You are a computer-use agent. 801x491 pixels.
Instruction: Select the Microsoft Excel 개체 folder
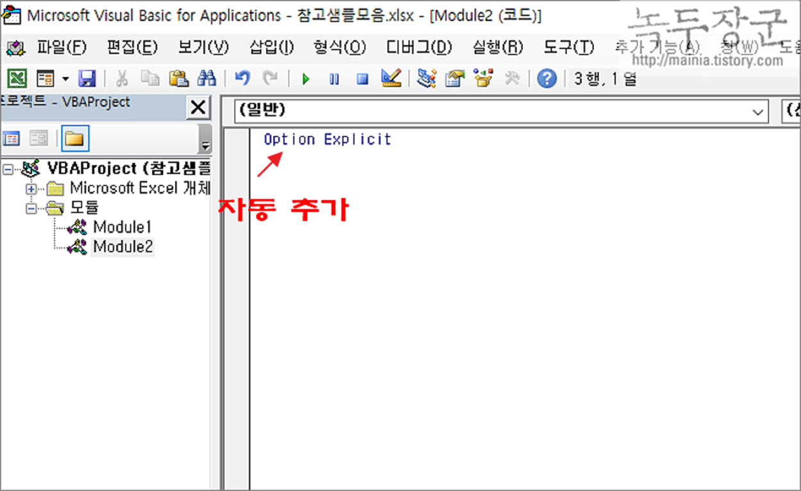tap(140, 188)
